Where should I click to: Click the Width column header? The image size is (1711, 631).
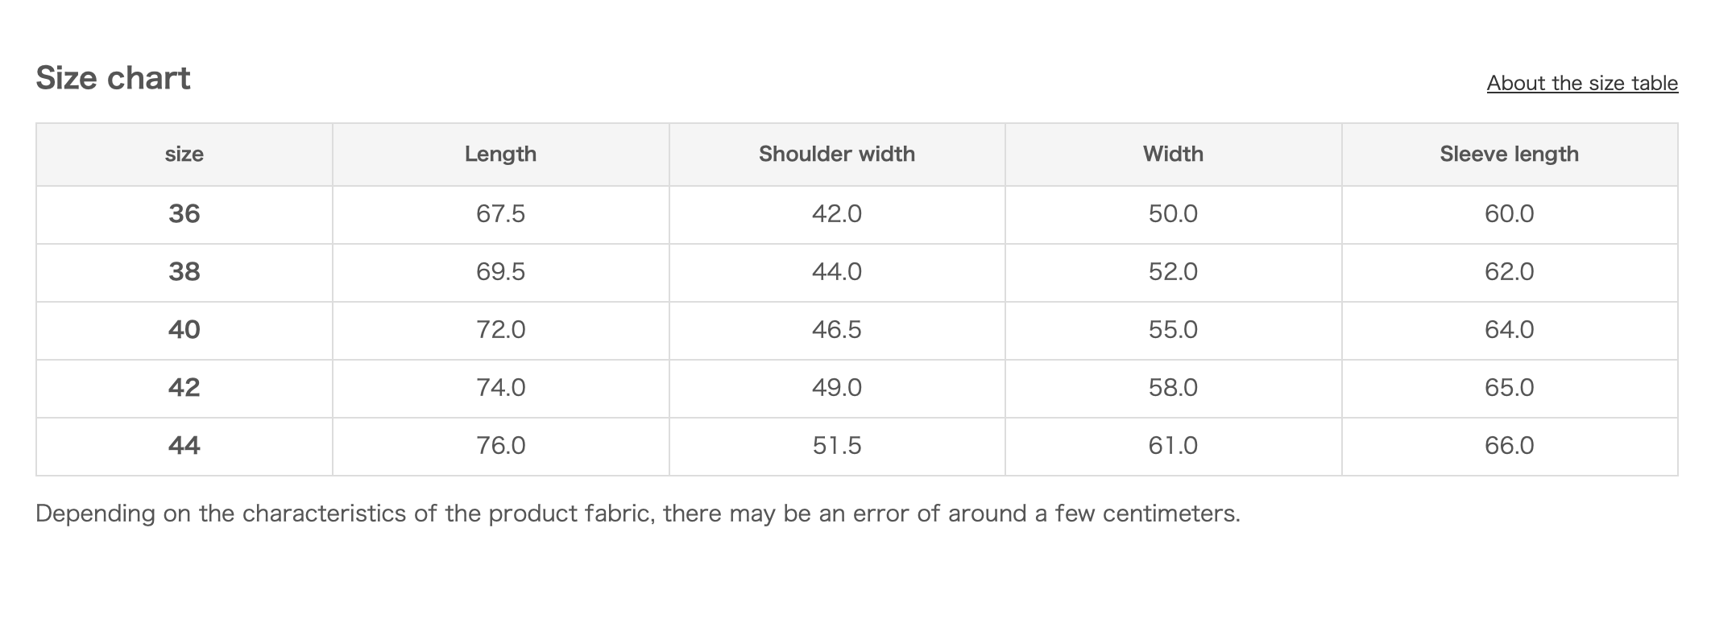tap(1172, 154)
